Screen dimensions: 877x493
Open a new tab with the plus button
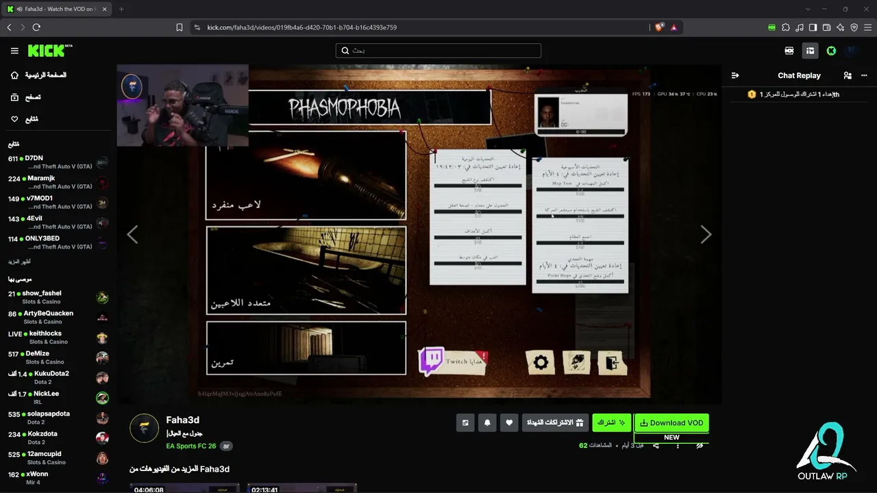pyautogui.click(x=121, y=9)
